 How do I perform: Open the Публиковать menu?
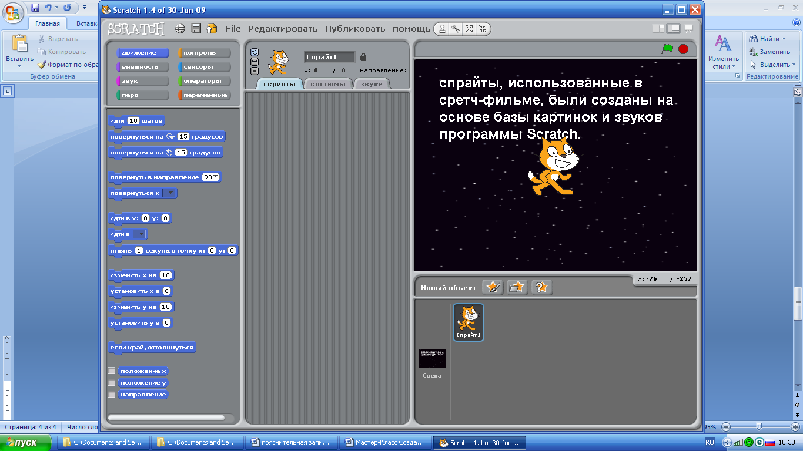[x=355, y=29]
